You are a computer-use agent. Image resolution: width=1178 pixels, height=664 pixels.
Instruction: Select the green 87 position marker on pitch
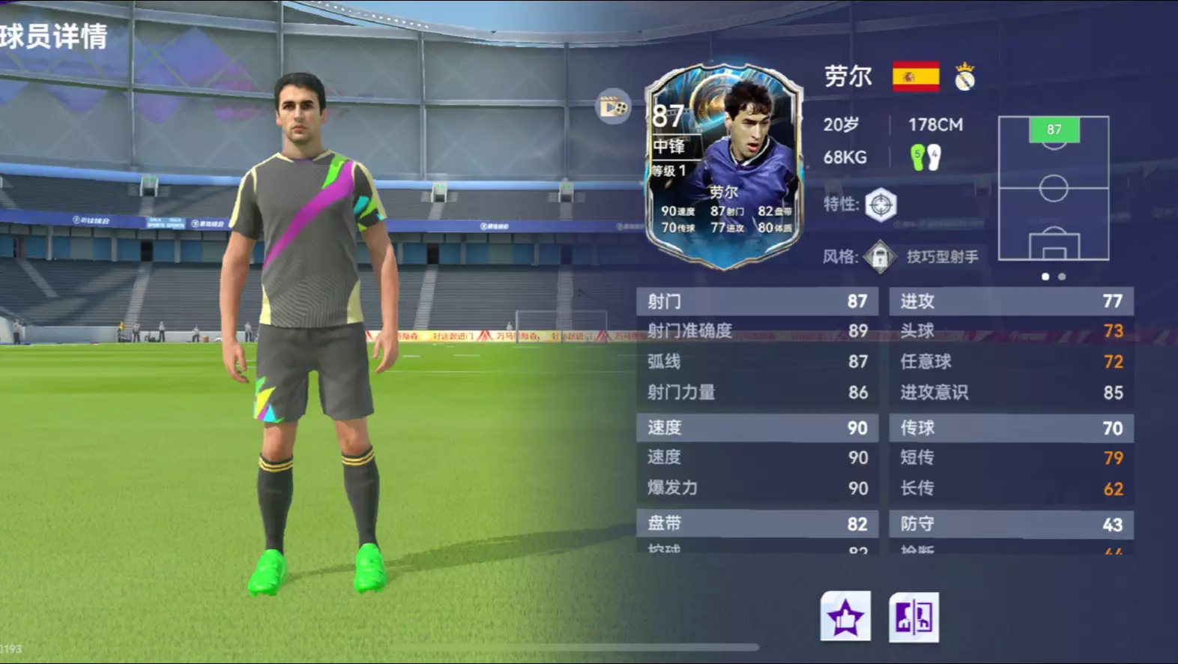click(1054, 130)
